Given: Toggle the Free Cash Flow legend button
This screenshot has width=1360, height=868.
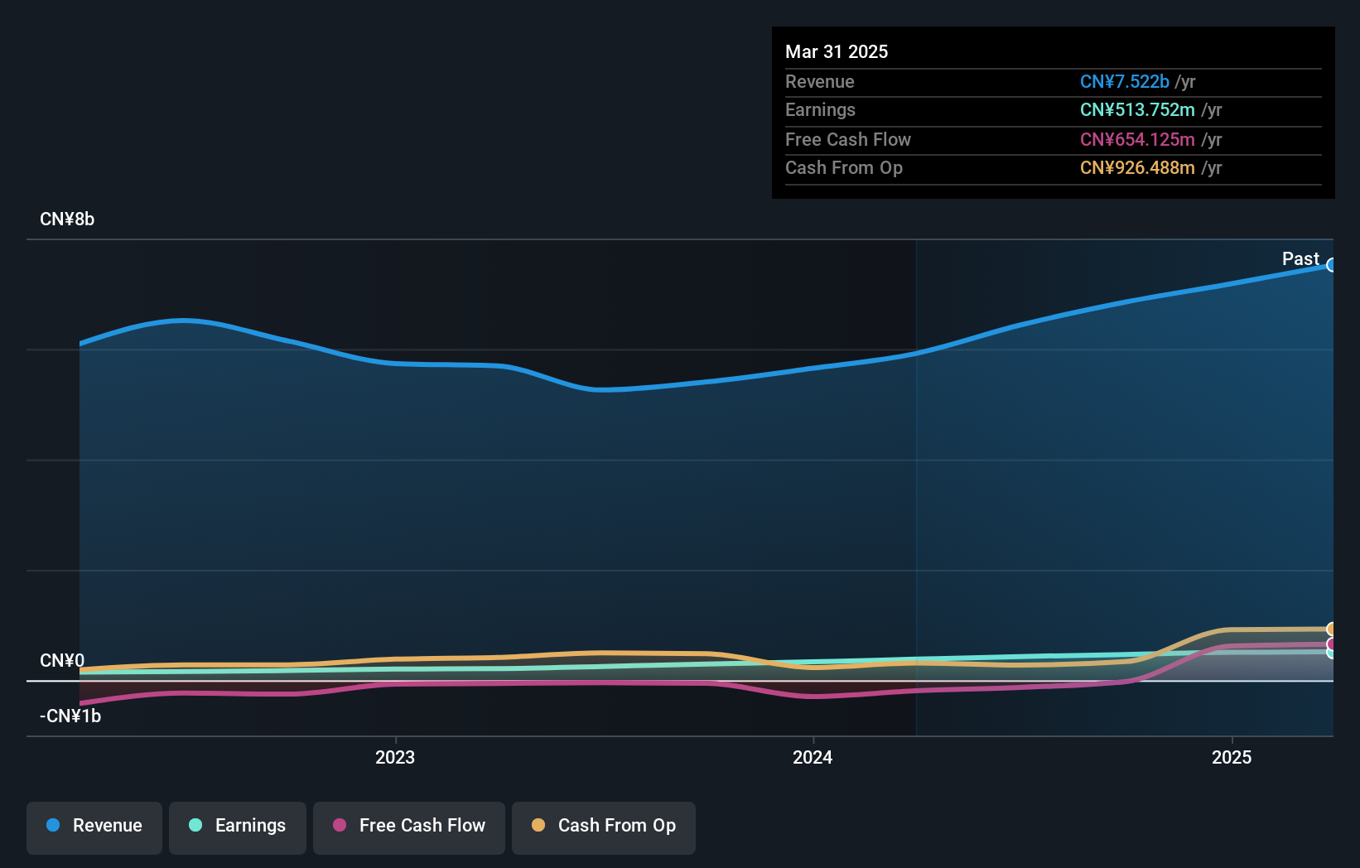Looking at the screenshot, I should 409,827.
